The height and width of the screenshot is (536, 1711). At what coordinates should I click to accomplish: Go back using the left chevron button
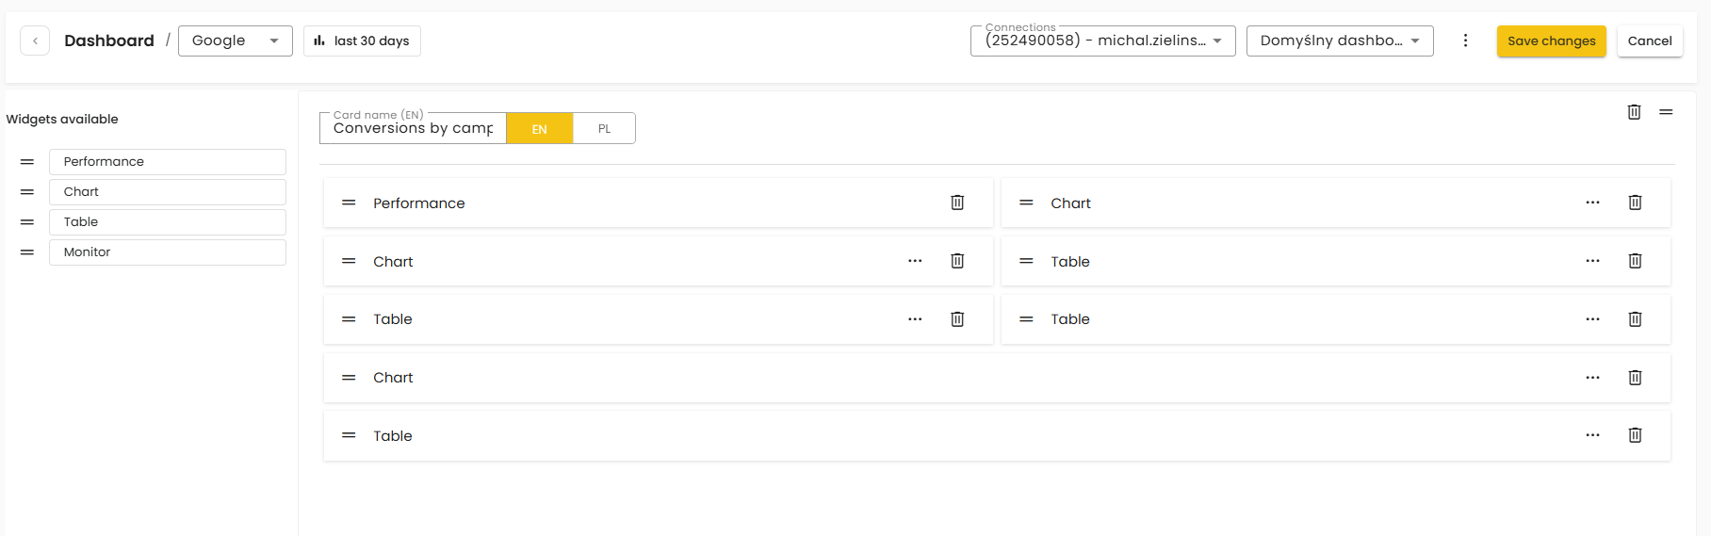point(35,41)
